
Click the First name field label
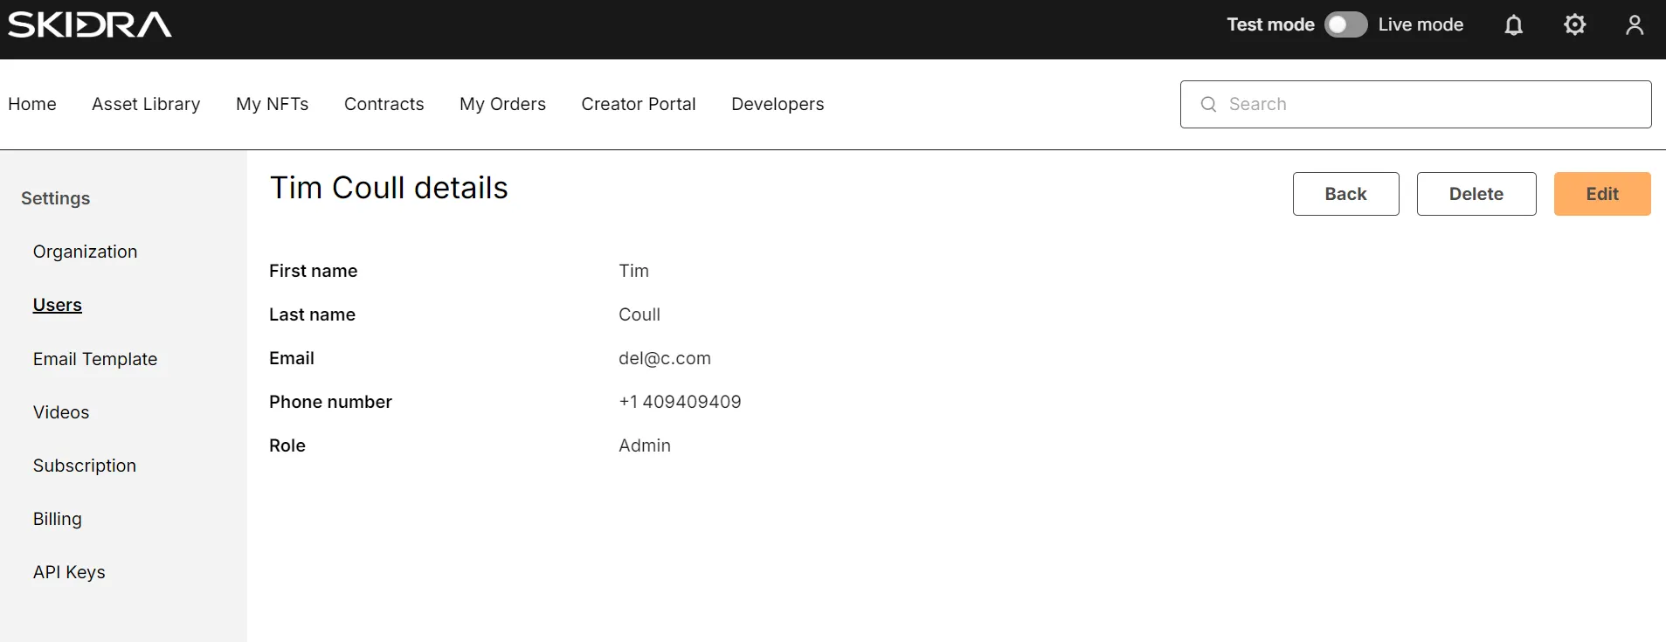314,271
